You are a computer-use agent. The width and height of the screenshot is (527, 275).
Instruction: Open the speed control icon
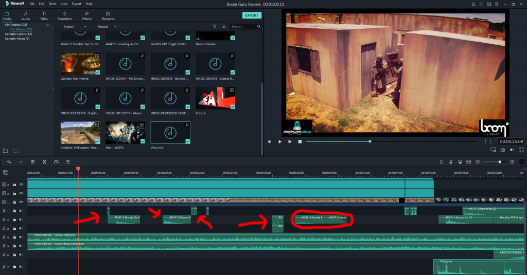[56, 162]
